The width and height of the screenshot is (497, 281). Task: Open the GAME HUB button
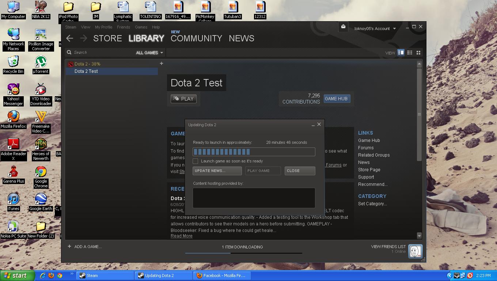336,99
